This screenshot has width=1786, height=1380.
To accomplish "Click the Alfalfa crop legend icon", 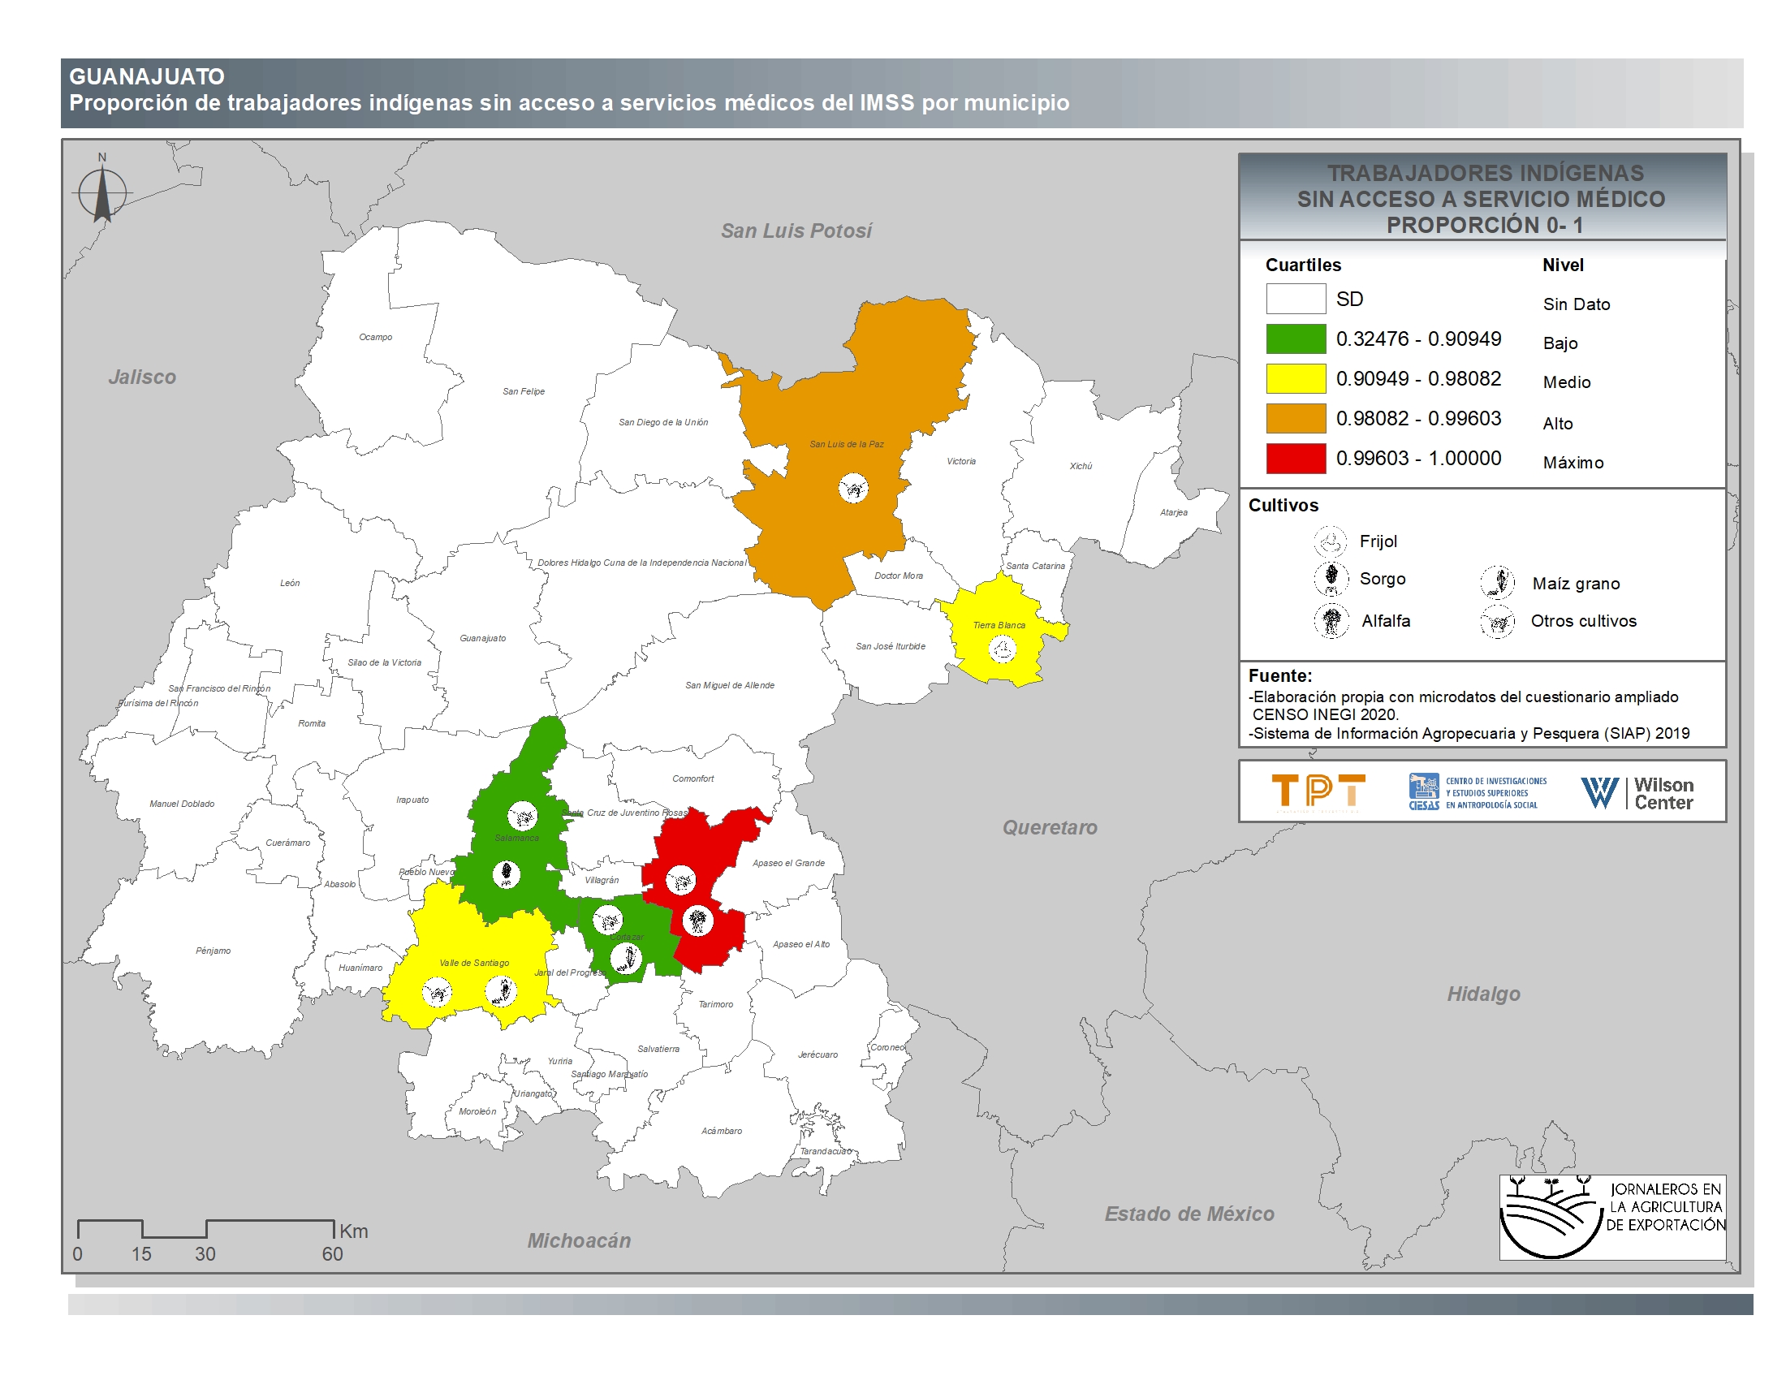I will pos(1331,620).
